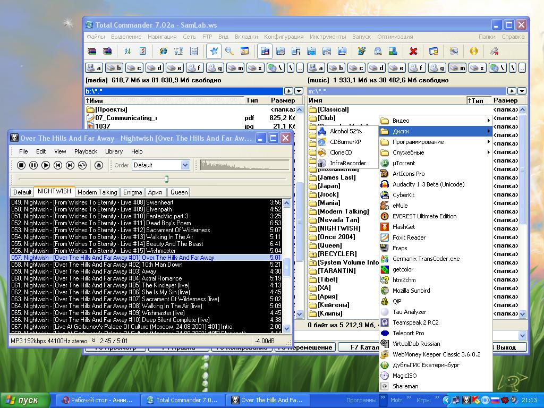544x408 pixels.
Task: Select drive b in right panel
Action: tap(336, 67)
